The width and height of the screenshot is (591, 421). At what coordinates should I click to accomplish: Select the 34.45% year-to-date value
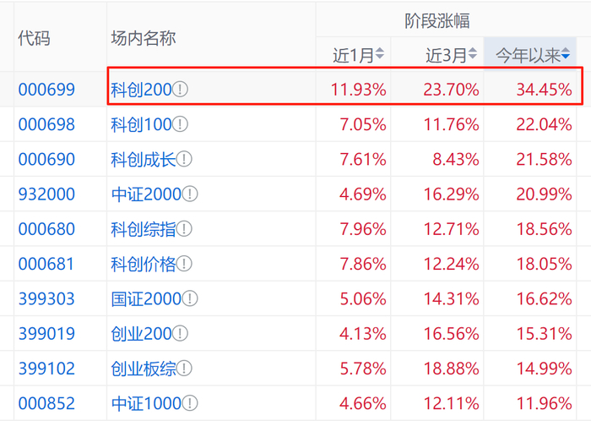[544, 90]
